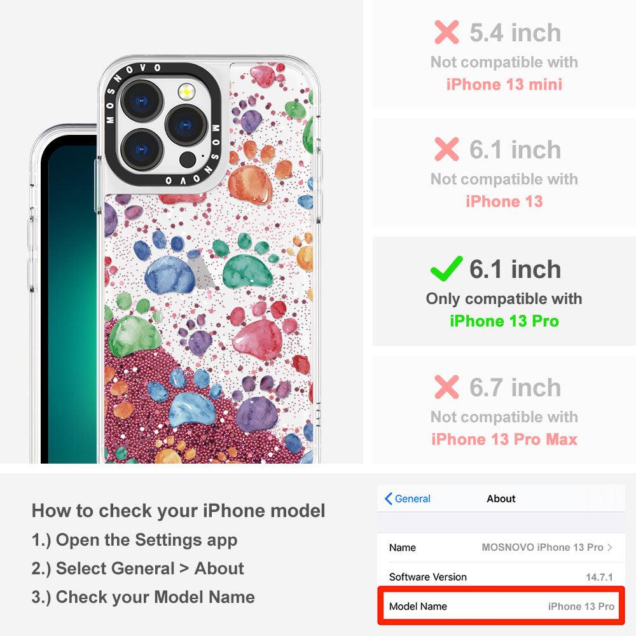Click the How to check your iPhone model heading
Image resolution: width=636 pixels, height=636 pixels.
click(179, 511)
